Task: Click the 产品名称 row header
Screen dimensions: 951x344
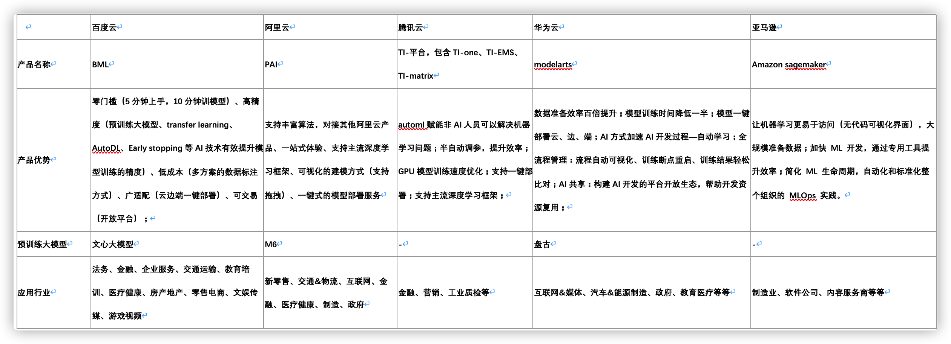Action: point(34,64)
